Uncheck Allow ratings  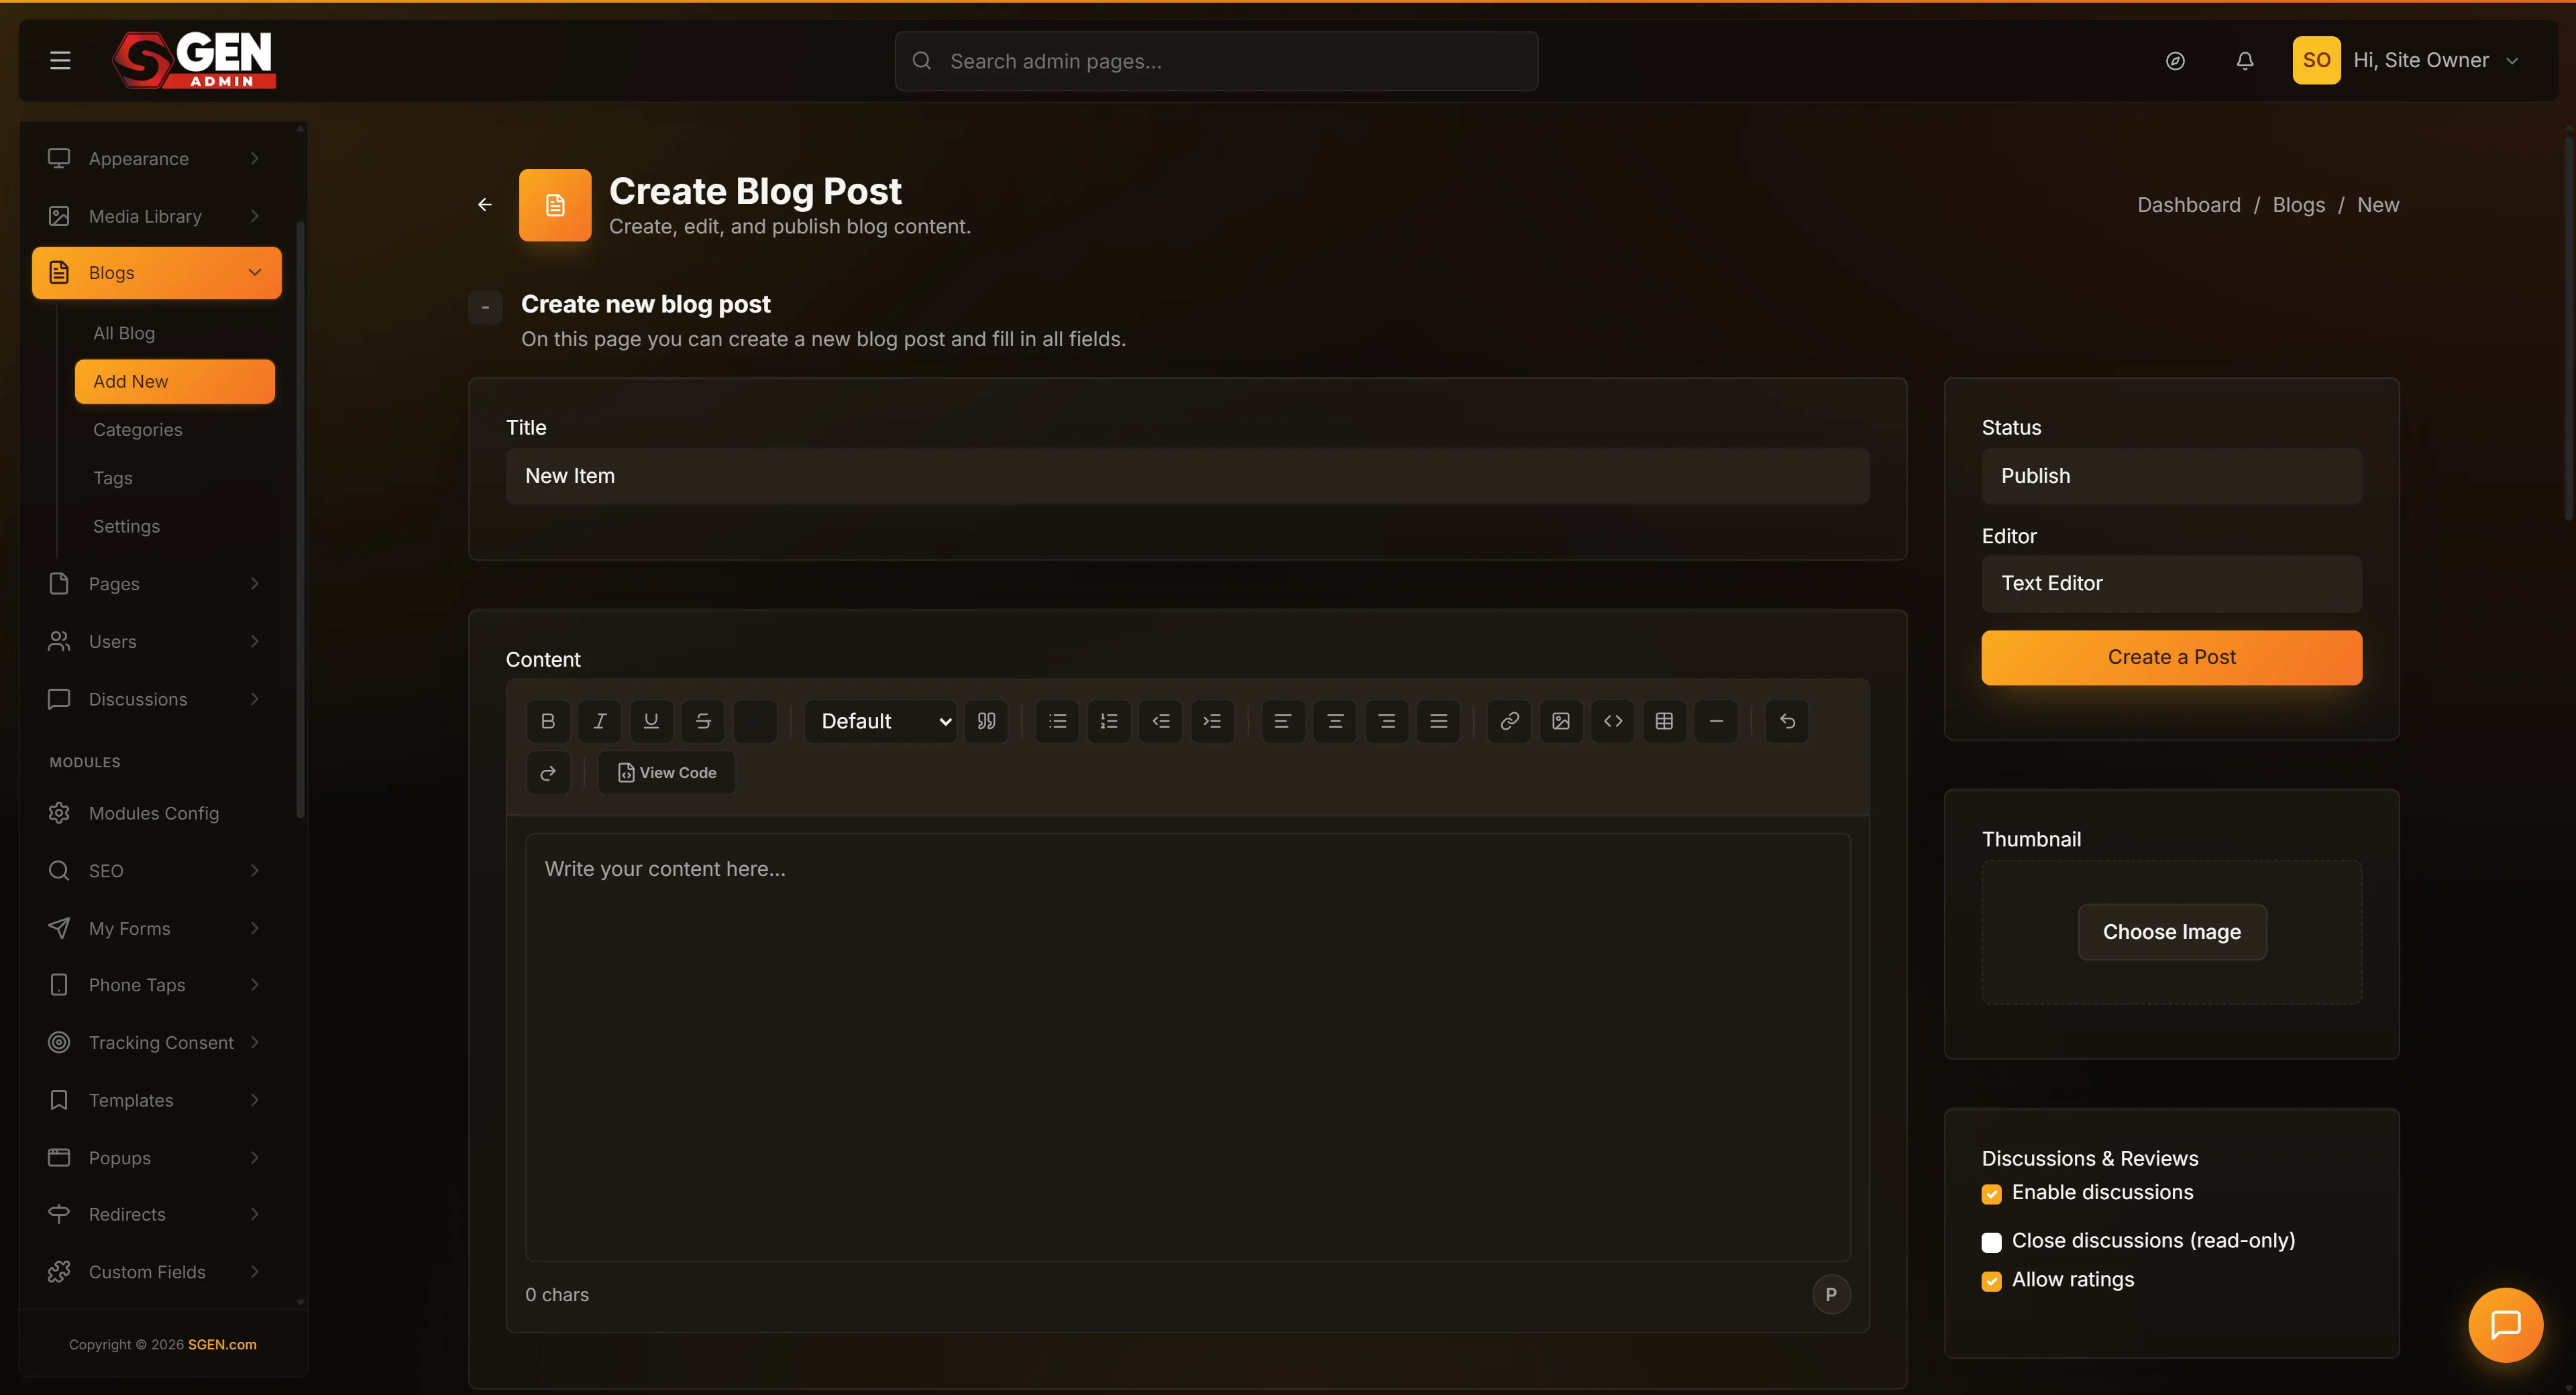[1991, 1281]
